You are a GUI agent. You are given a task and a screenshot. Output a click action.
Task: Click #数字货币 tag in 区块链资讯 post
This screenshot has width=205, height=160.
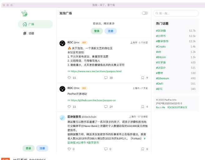[x=93, y=143]
